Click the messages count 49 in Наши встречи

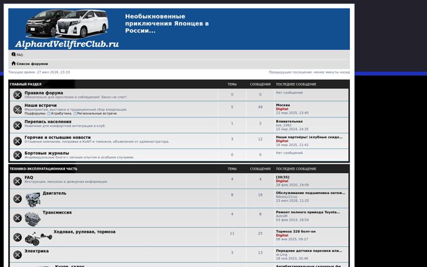(260, 107)
